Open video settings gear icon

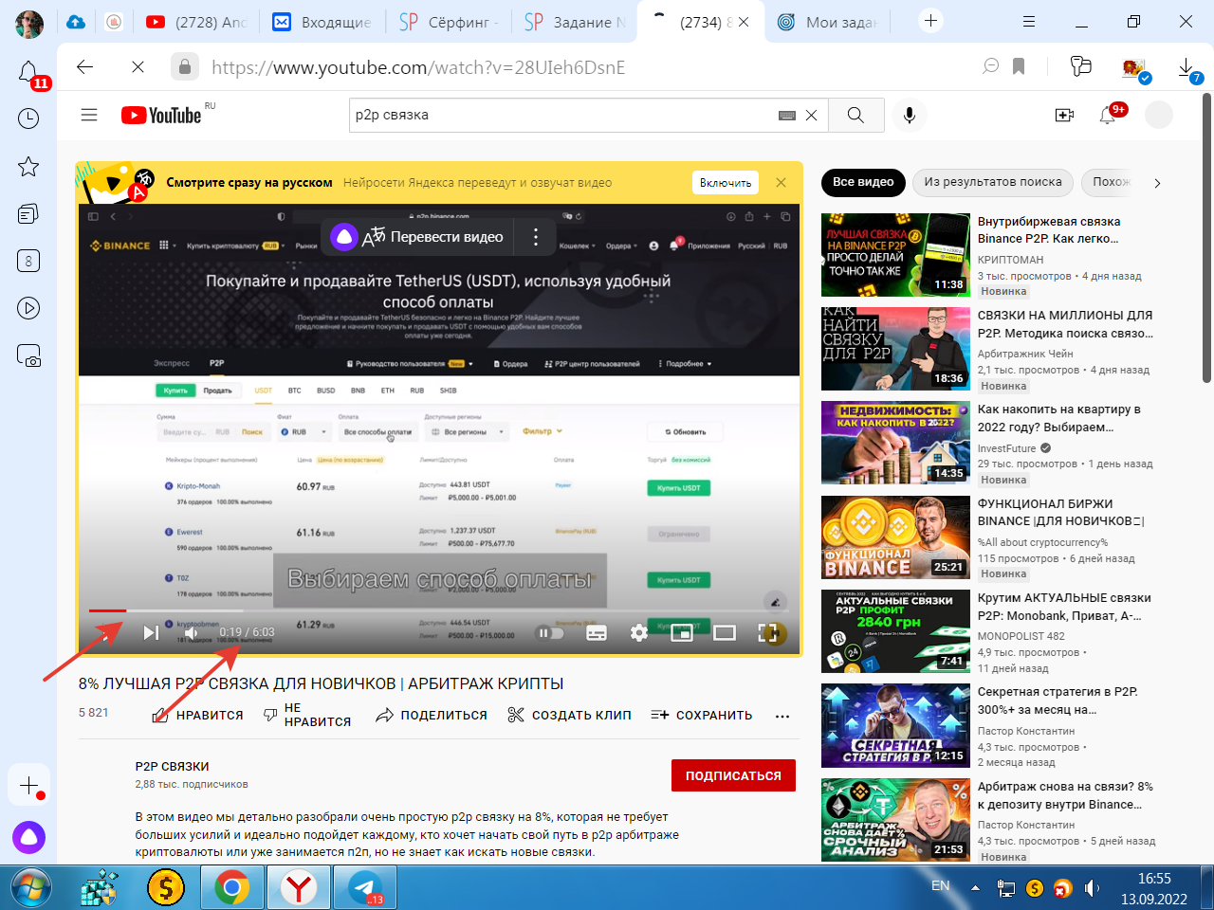(x=639, y=632)
